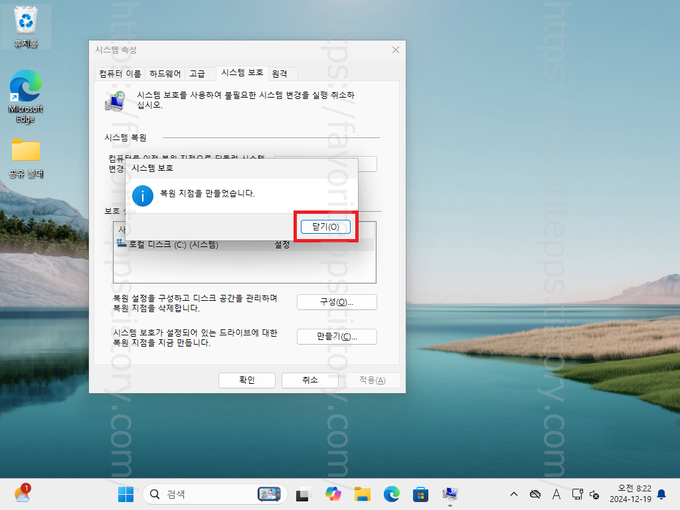Click the muted volume tray icon
The image size is (680, 510).
coord(594,494)
